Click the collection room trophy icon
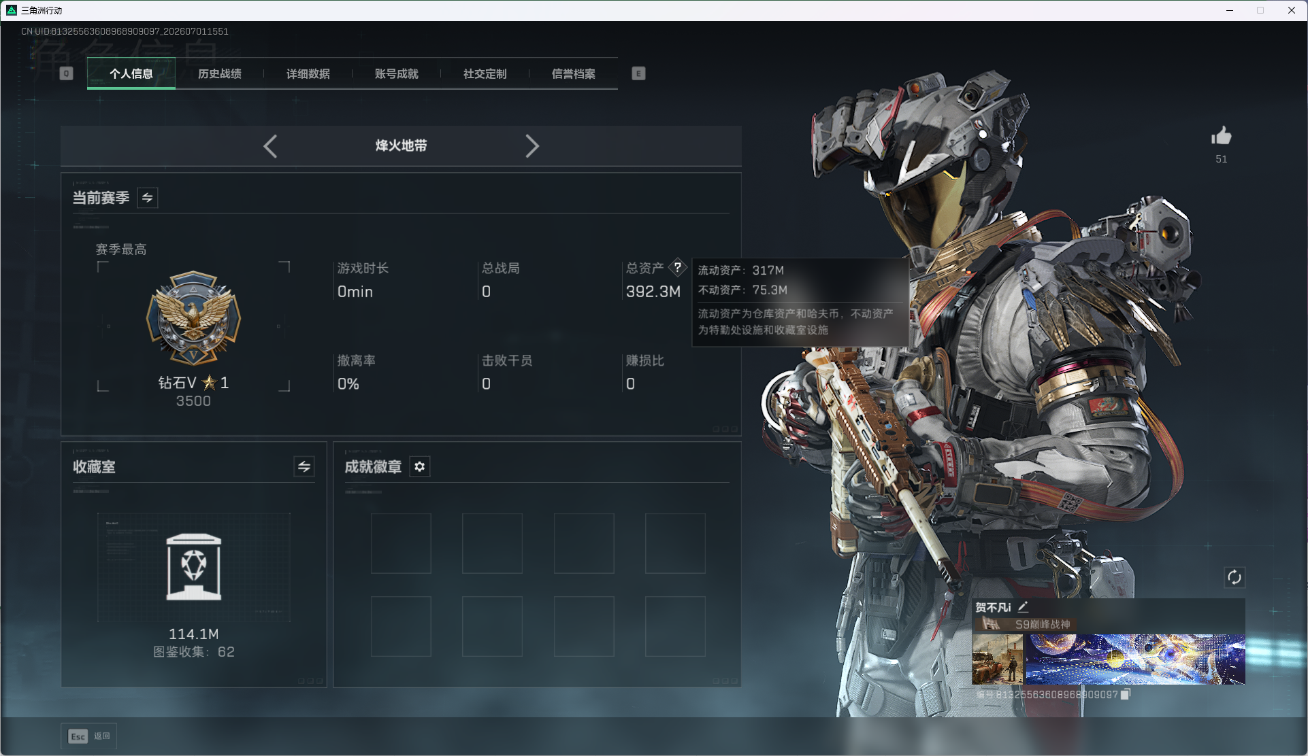1308x756 pixels. click(194, 567)
